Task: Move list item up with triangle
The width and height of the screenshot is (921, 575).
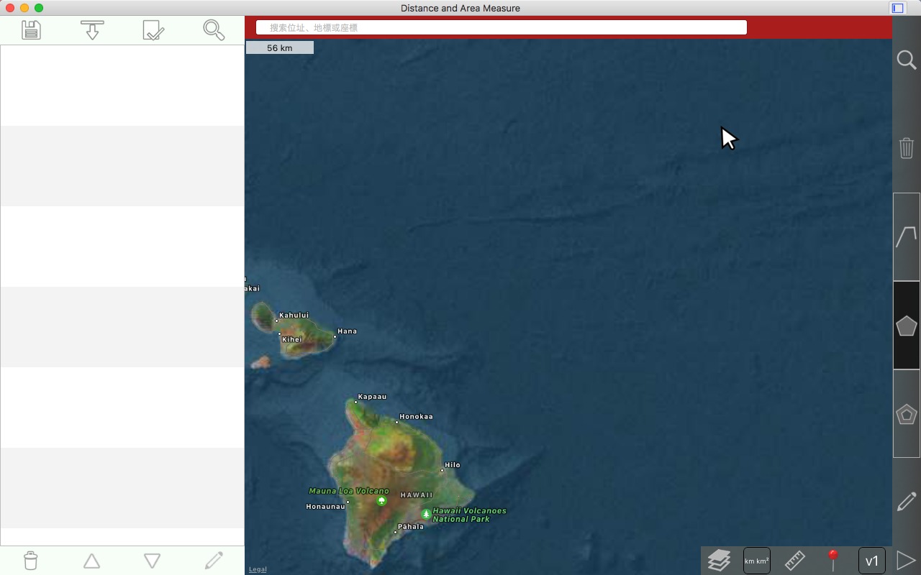Action: 91,561
